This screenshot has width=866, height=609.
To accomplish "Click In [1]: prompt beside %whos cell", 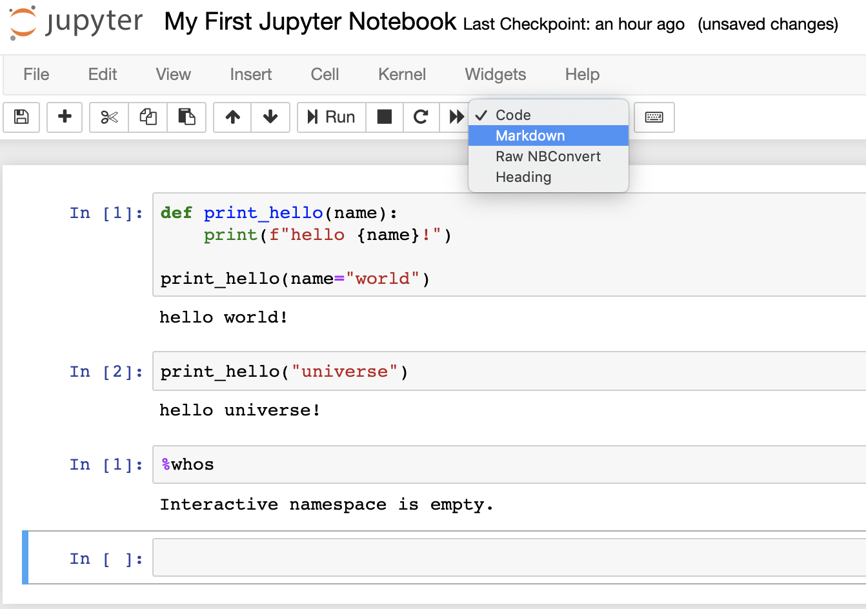I will [x=106, y=464].
